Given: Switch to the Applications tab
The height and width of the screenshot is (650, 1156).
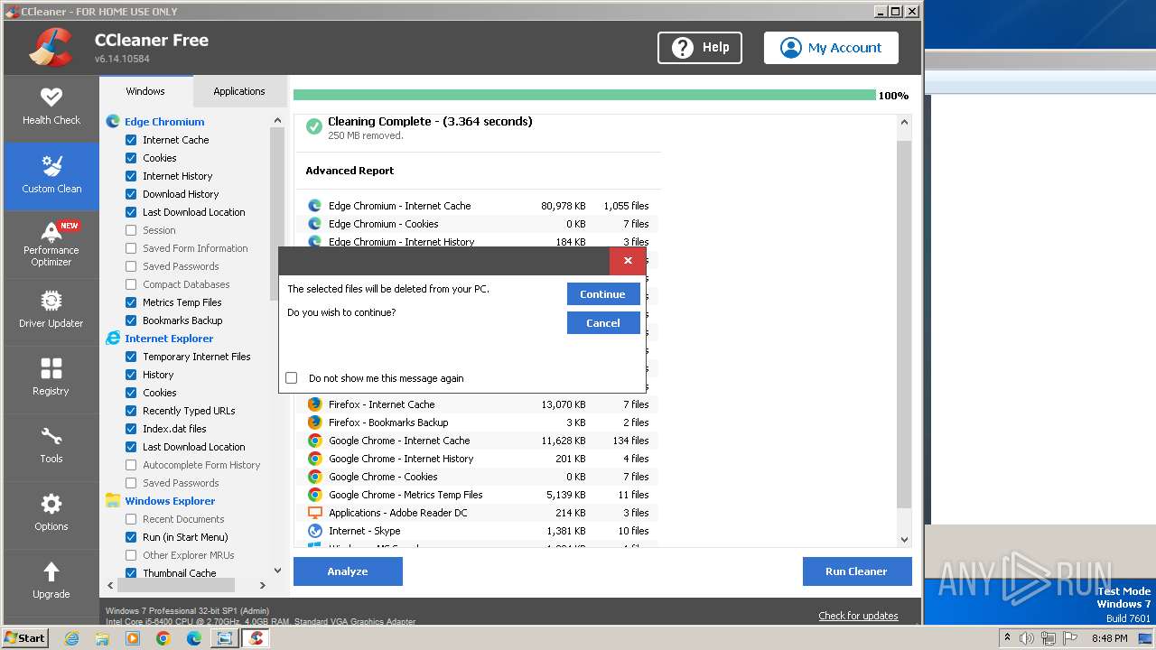Looking at the screenshot, I should (239, 91).
